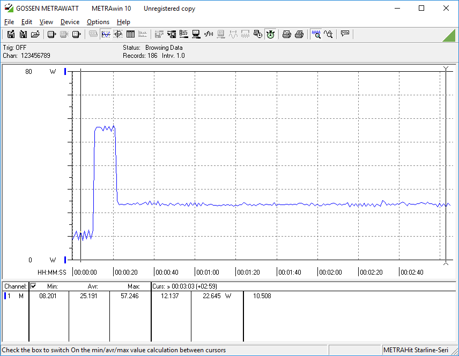Open the Help menu
This screenshot has height=356, width=459.
click(x=123, y=22)
